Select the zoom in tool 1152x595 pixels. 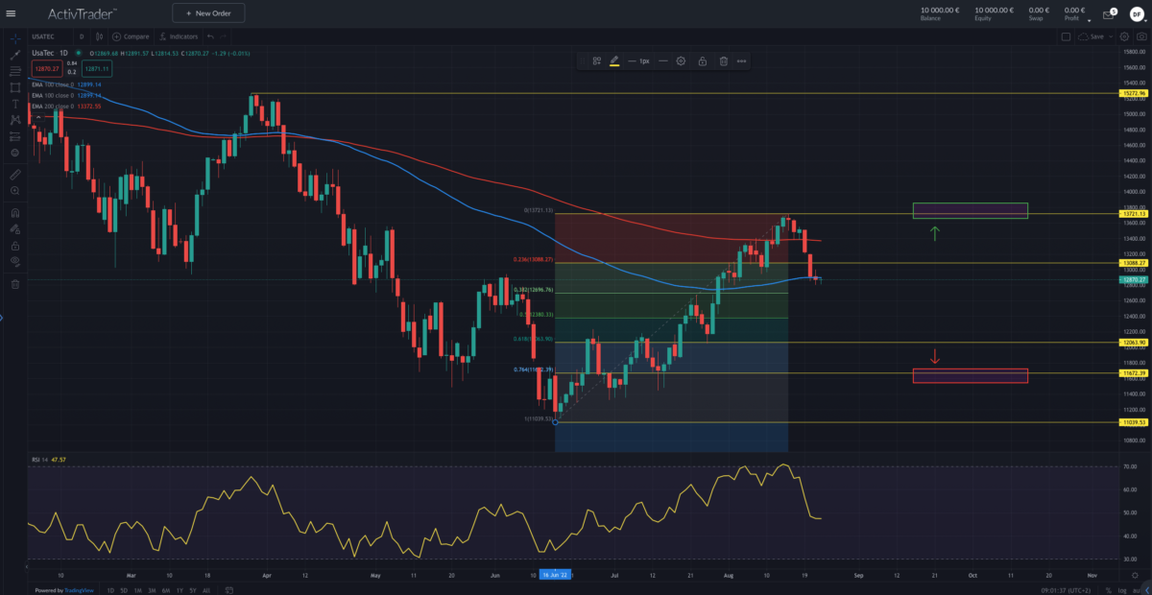15,191
